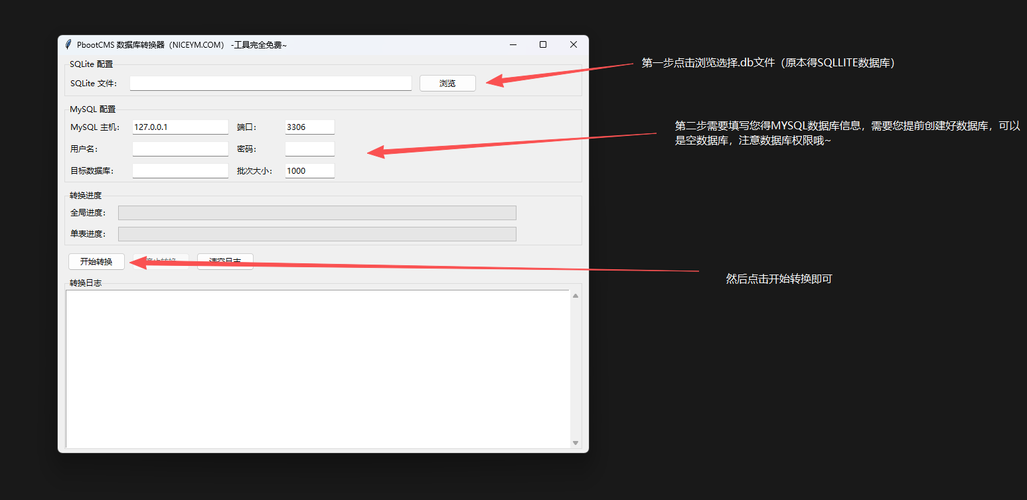Click the 密码 input field
The width and height of the screenshot is (1027, 500).
[x=309, y=148]
